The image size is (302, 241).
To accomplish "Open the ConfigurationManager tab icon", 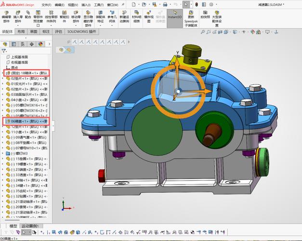I will click(23, 44).
